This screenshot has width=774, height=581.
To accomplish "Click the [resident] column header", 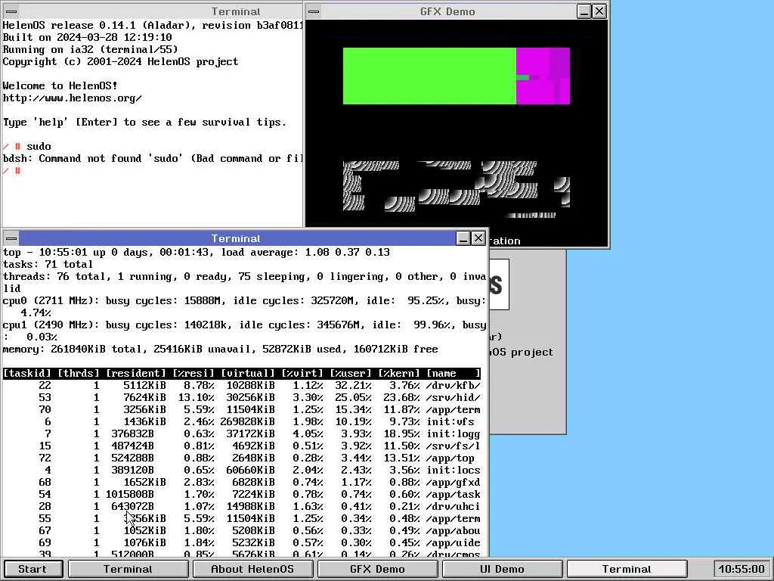I will tap(136, 373).
